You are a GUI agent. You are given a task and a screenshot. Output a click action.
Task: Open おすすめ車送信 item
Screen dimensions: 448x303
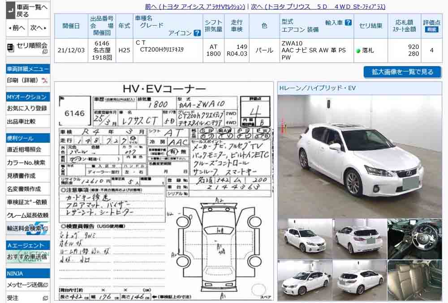pyautogui.click(x=28, y=257)
